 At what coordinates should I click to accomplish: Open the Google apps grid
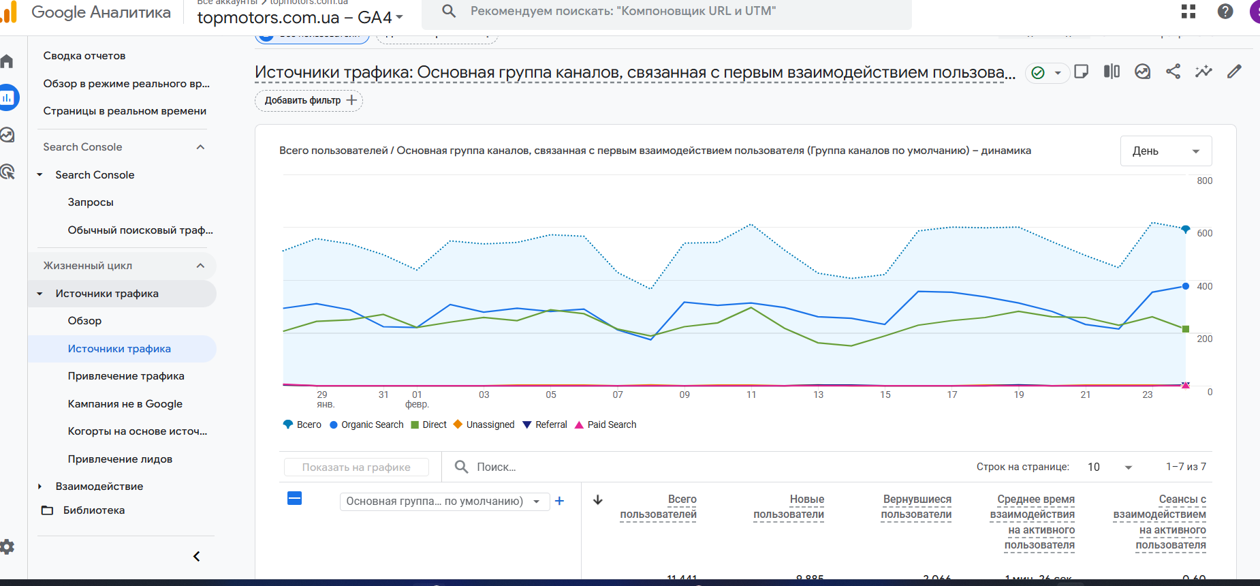pyautogui.click(x=1188, y=12)
